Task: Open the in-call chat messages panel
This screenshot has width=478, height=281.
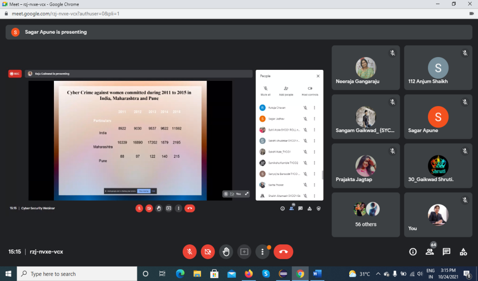Action: tap(446, 252)
